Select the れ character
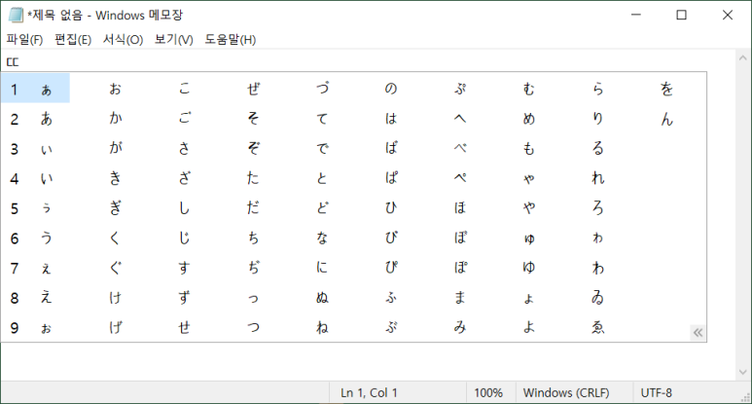The image size is (752, 404). coord(598,178)
